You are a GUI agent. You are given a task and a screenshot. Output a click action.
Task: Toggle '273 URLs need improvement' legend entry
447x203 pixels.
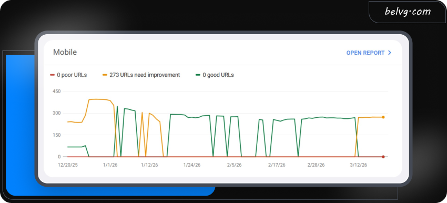point(141,75)
